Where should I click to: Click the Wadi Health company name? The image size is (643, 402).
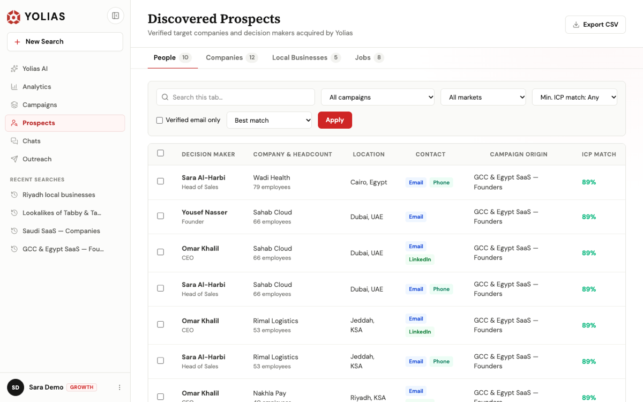(272, 178)
